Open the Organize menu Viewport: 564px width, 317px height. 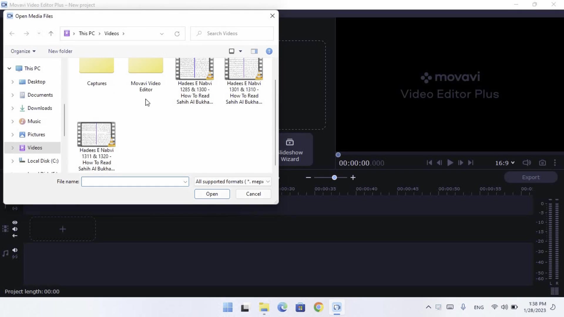[23, 51]
